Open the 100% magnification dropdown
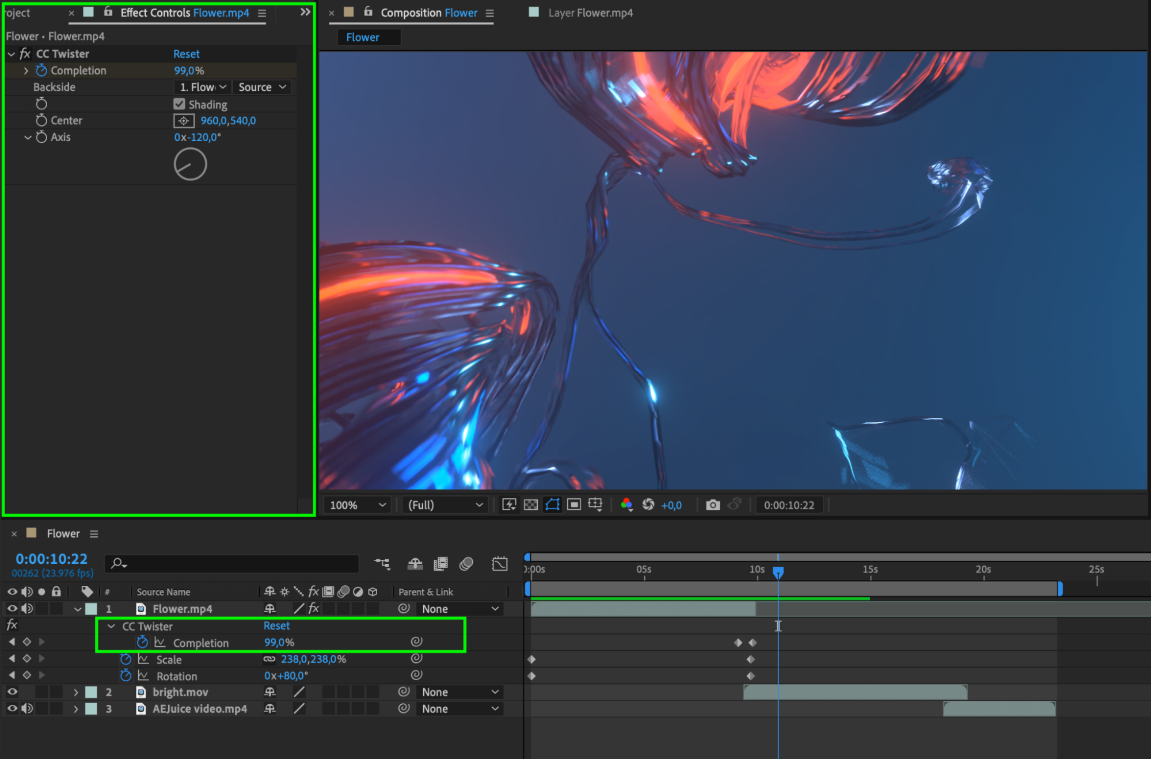This screenshot has width=1151, height=759. tap(357, 505)
